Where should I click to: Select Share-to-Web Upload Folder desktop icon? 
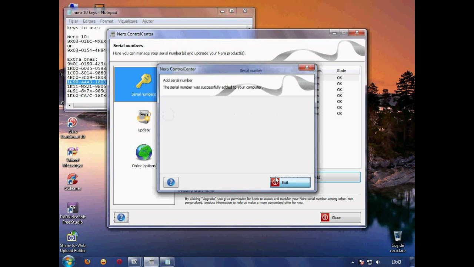pos(73,242)
